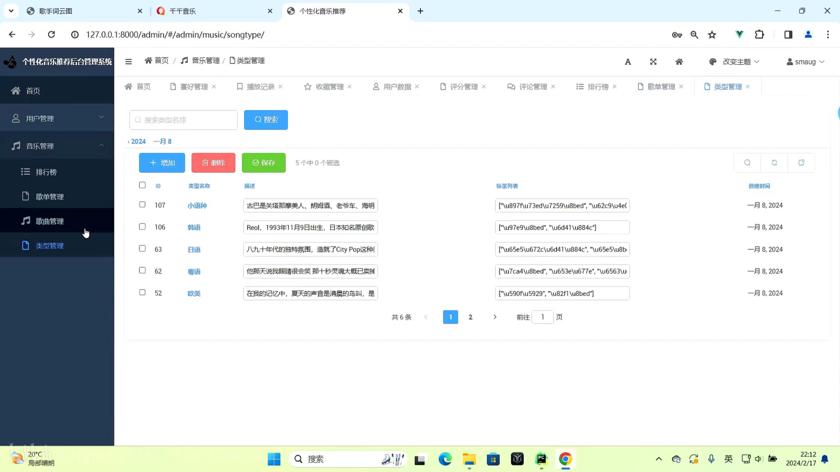Open PyCharm from the taskbar
The width and height of the screenshot is (840, 472).
(x=541, y=459)
